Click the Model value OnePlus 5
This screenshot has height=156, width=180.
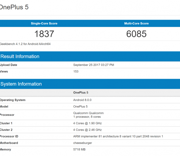tap(80, 106)
